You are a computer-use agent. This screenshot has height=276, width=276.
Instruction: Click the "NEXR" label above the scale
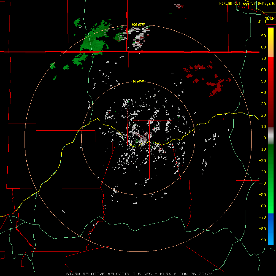click(x=269, y=18)
